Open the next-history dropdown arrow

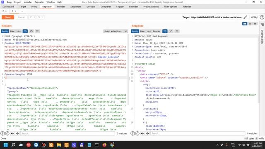pyautogui.click(x=43, y=17)
